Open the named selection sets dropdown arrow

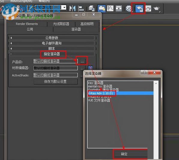(x=64, y=7)
